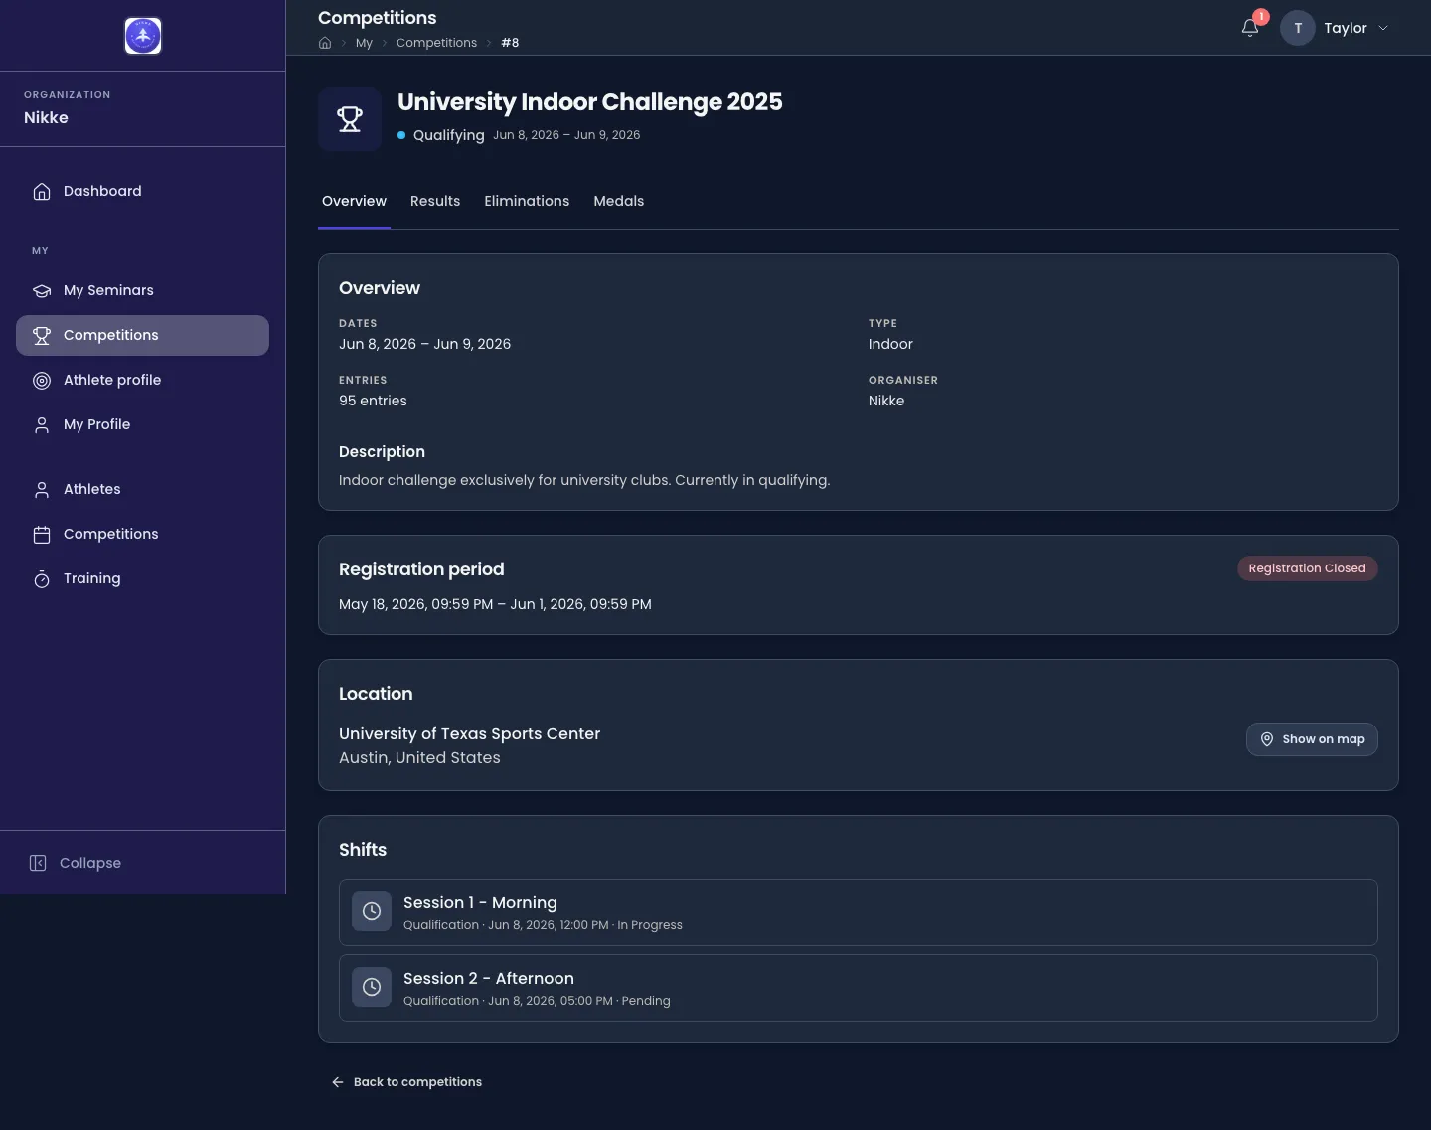Click the Athletes person icon

click(x=42, y=489)
